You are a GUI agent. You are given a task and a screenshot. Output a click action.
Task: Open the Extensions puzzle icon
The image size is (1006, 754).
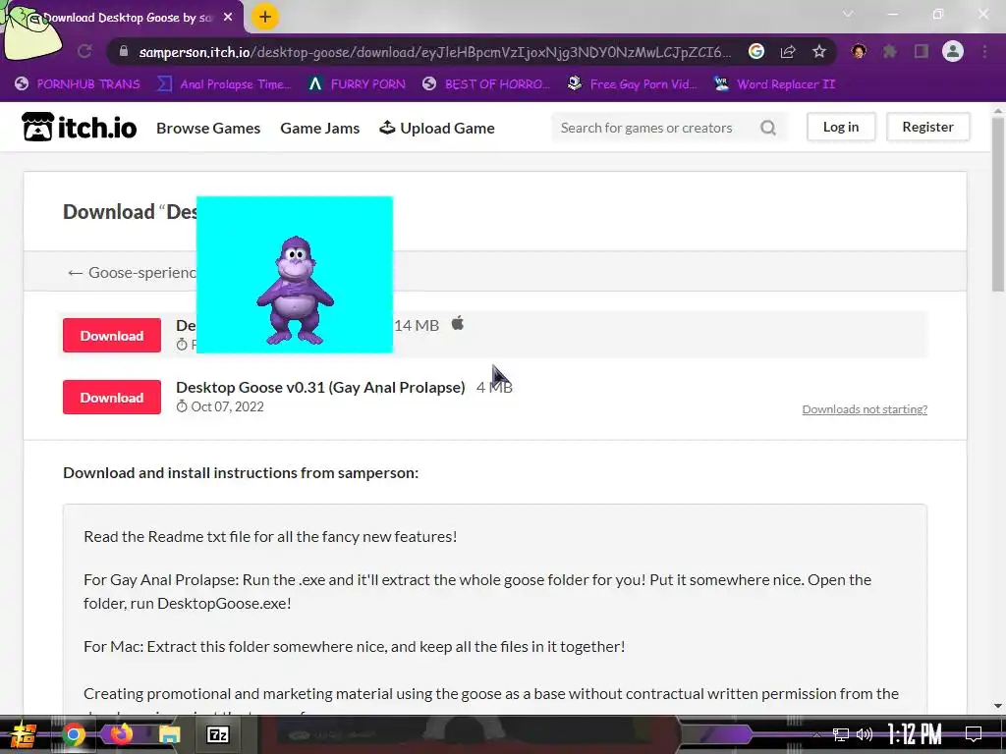coord(890,51)
